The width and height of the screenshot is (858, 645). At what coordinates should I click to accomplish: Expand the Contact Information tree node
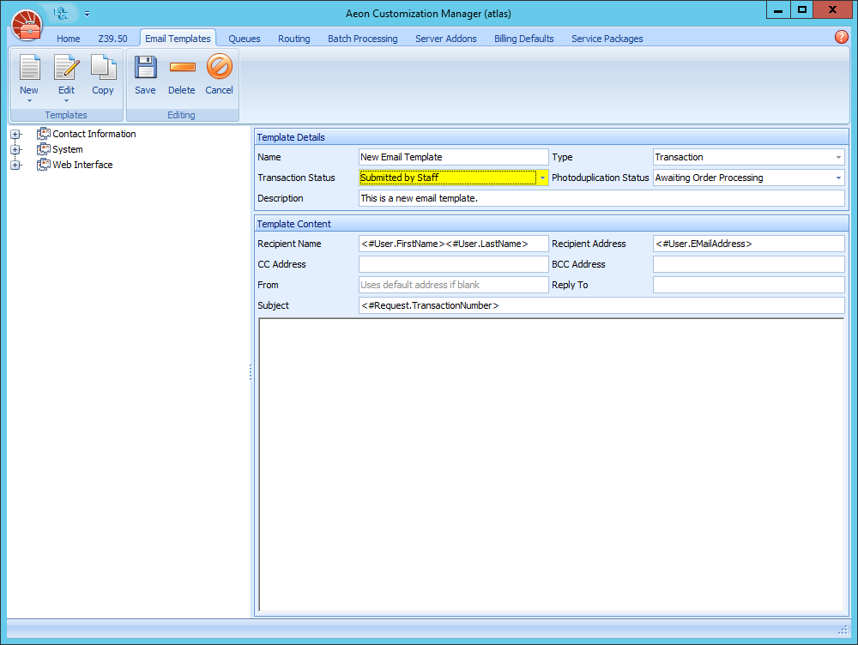(x=15, y=134)
